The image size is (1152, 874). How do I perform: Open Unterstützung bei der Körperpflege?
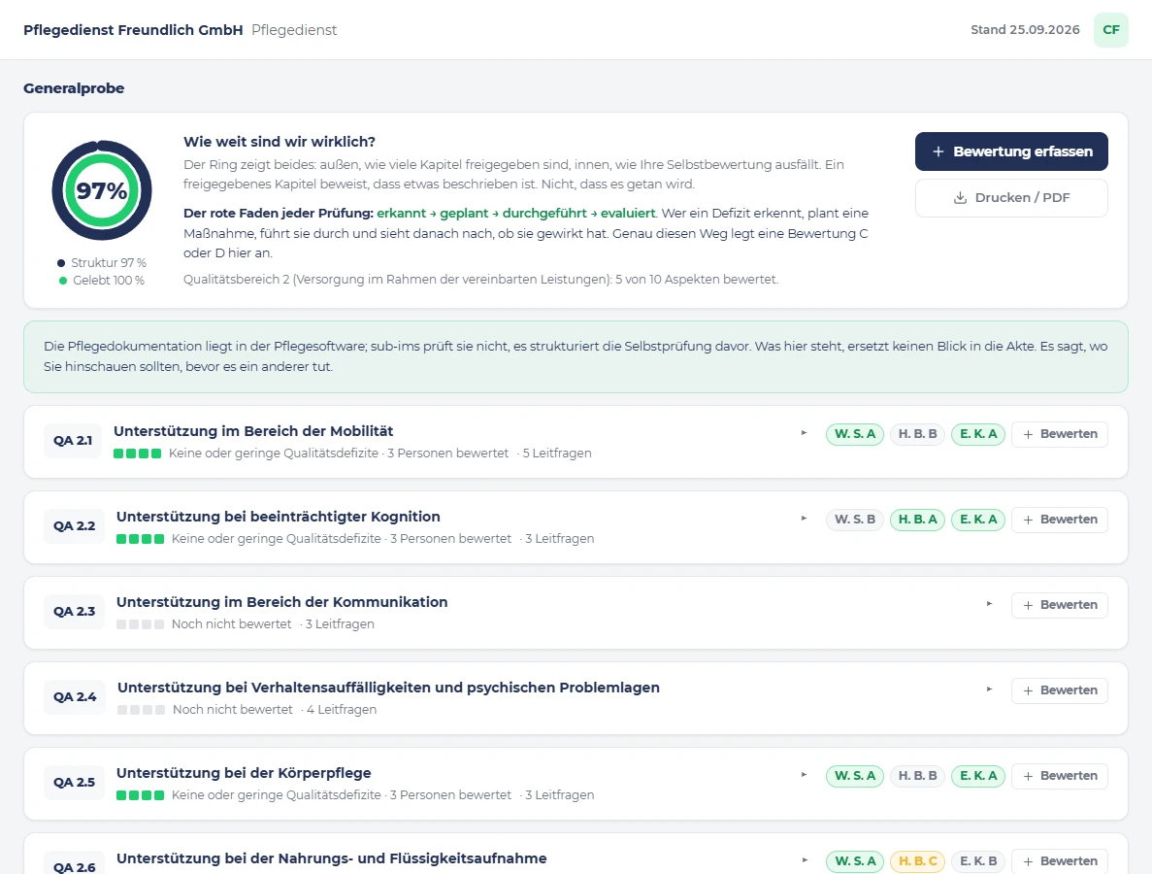tap(244, 773)
